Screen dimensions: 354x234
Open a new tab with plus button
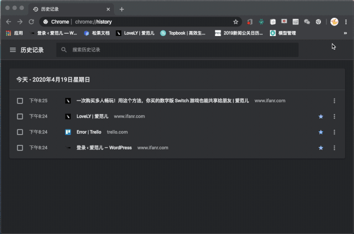click(x=122, y=9)
